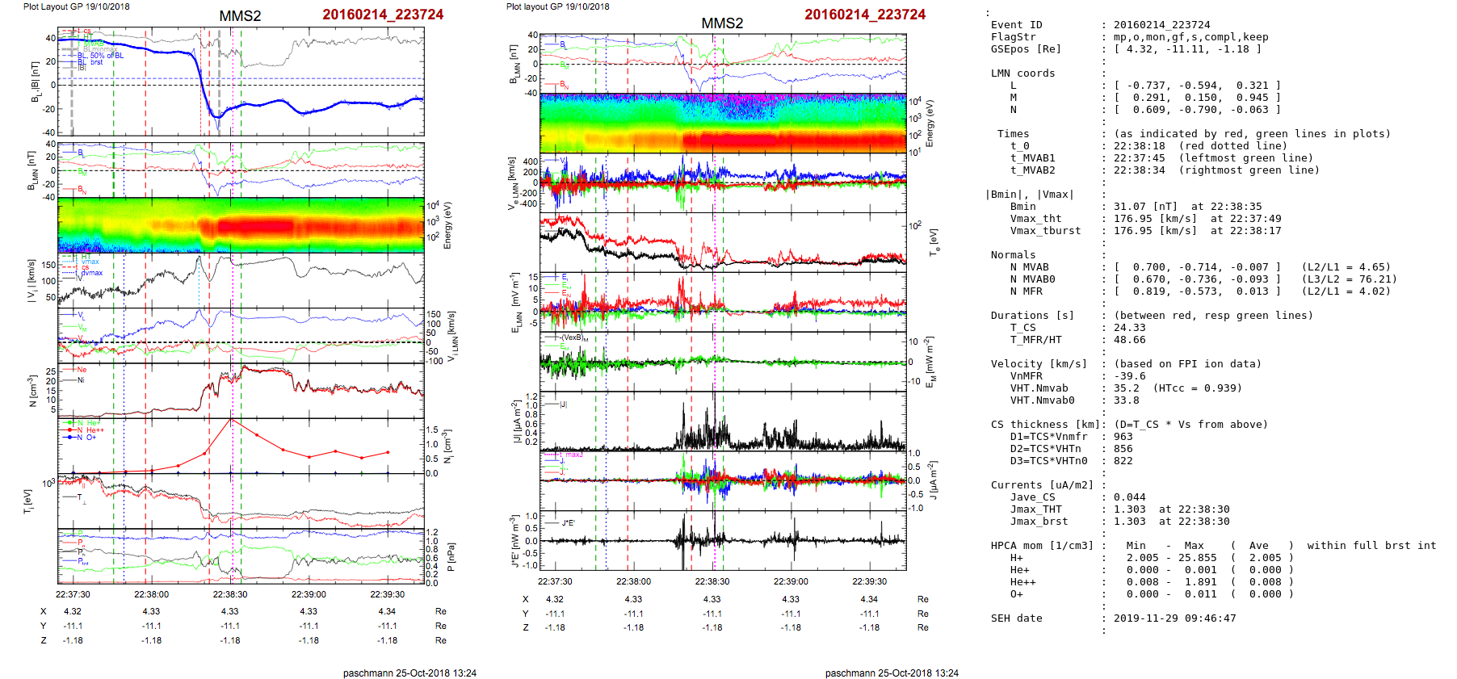Screen dimensions: 1457x679
Task: Click the MMS2 title above the left plot
Action: pos(240,16)
